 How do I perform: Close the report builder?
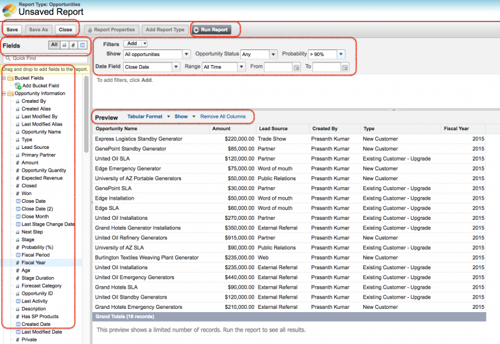click(65, 30)
